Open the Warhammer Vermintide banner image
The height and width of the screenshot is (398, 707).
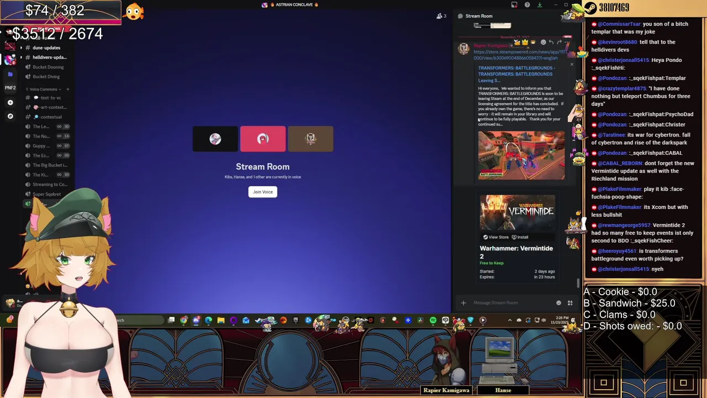[x=517, y=212]
